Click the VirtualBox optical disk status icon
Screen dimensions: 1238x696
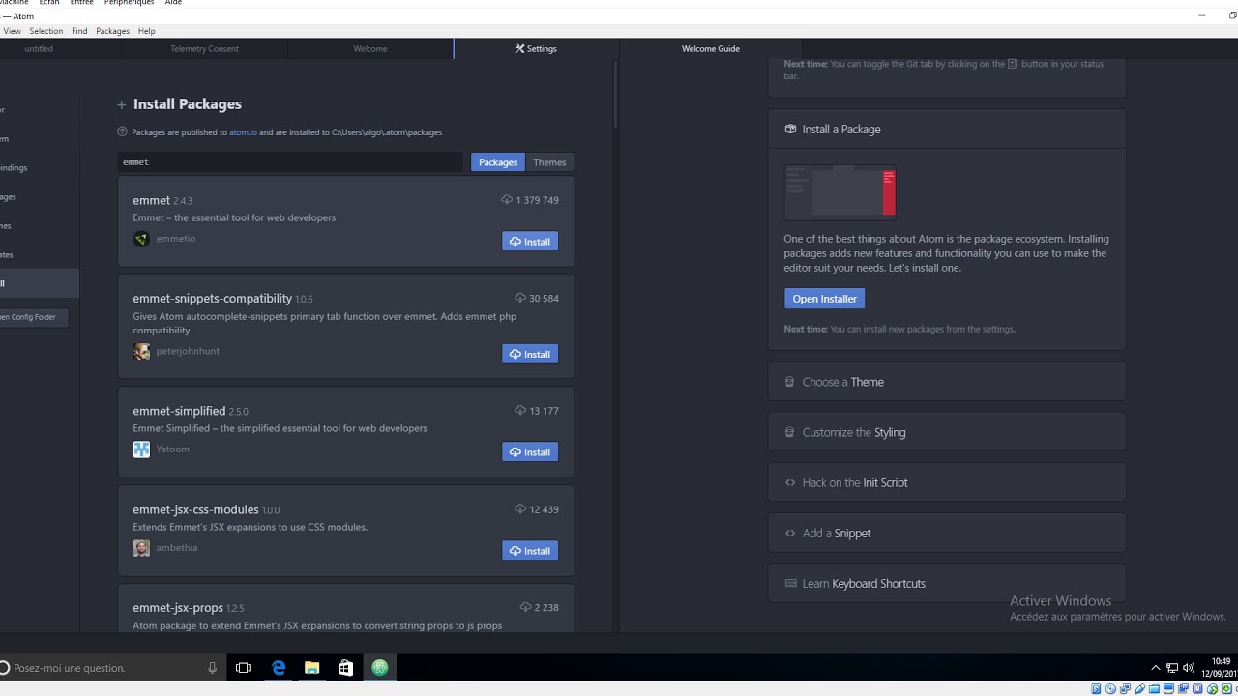(x=1111, y=689)
